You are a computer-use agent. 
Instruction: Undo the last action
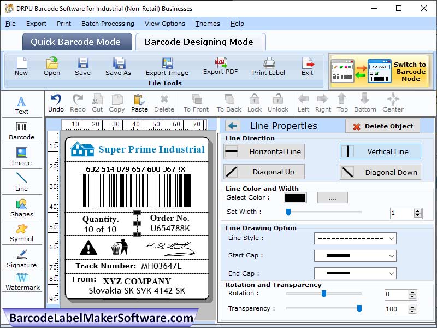coord(56,103)
